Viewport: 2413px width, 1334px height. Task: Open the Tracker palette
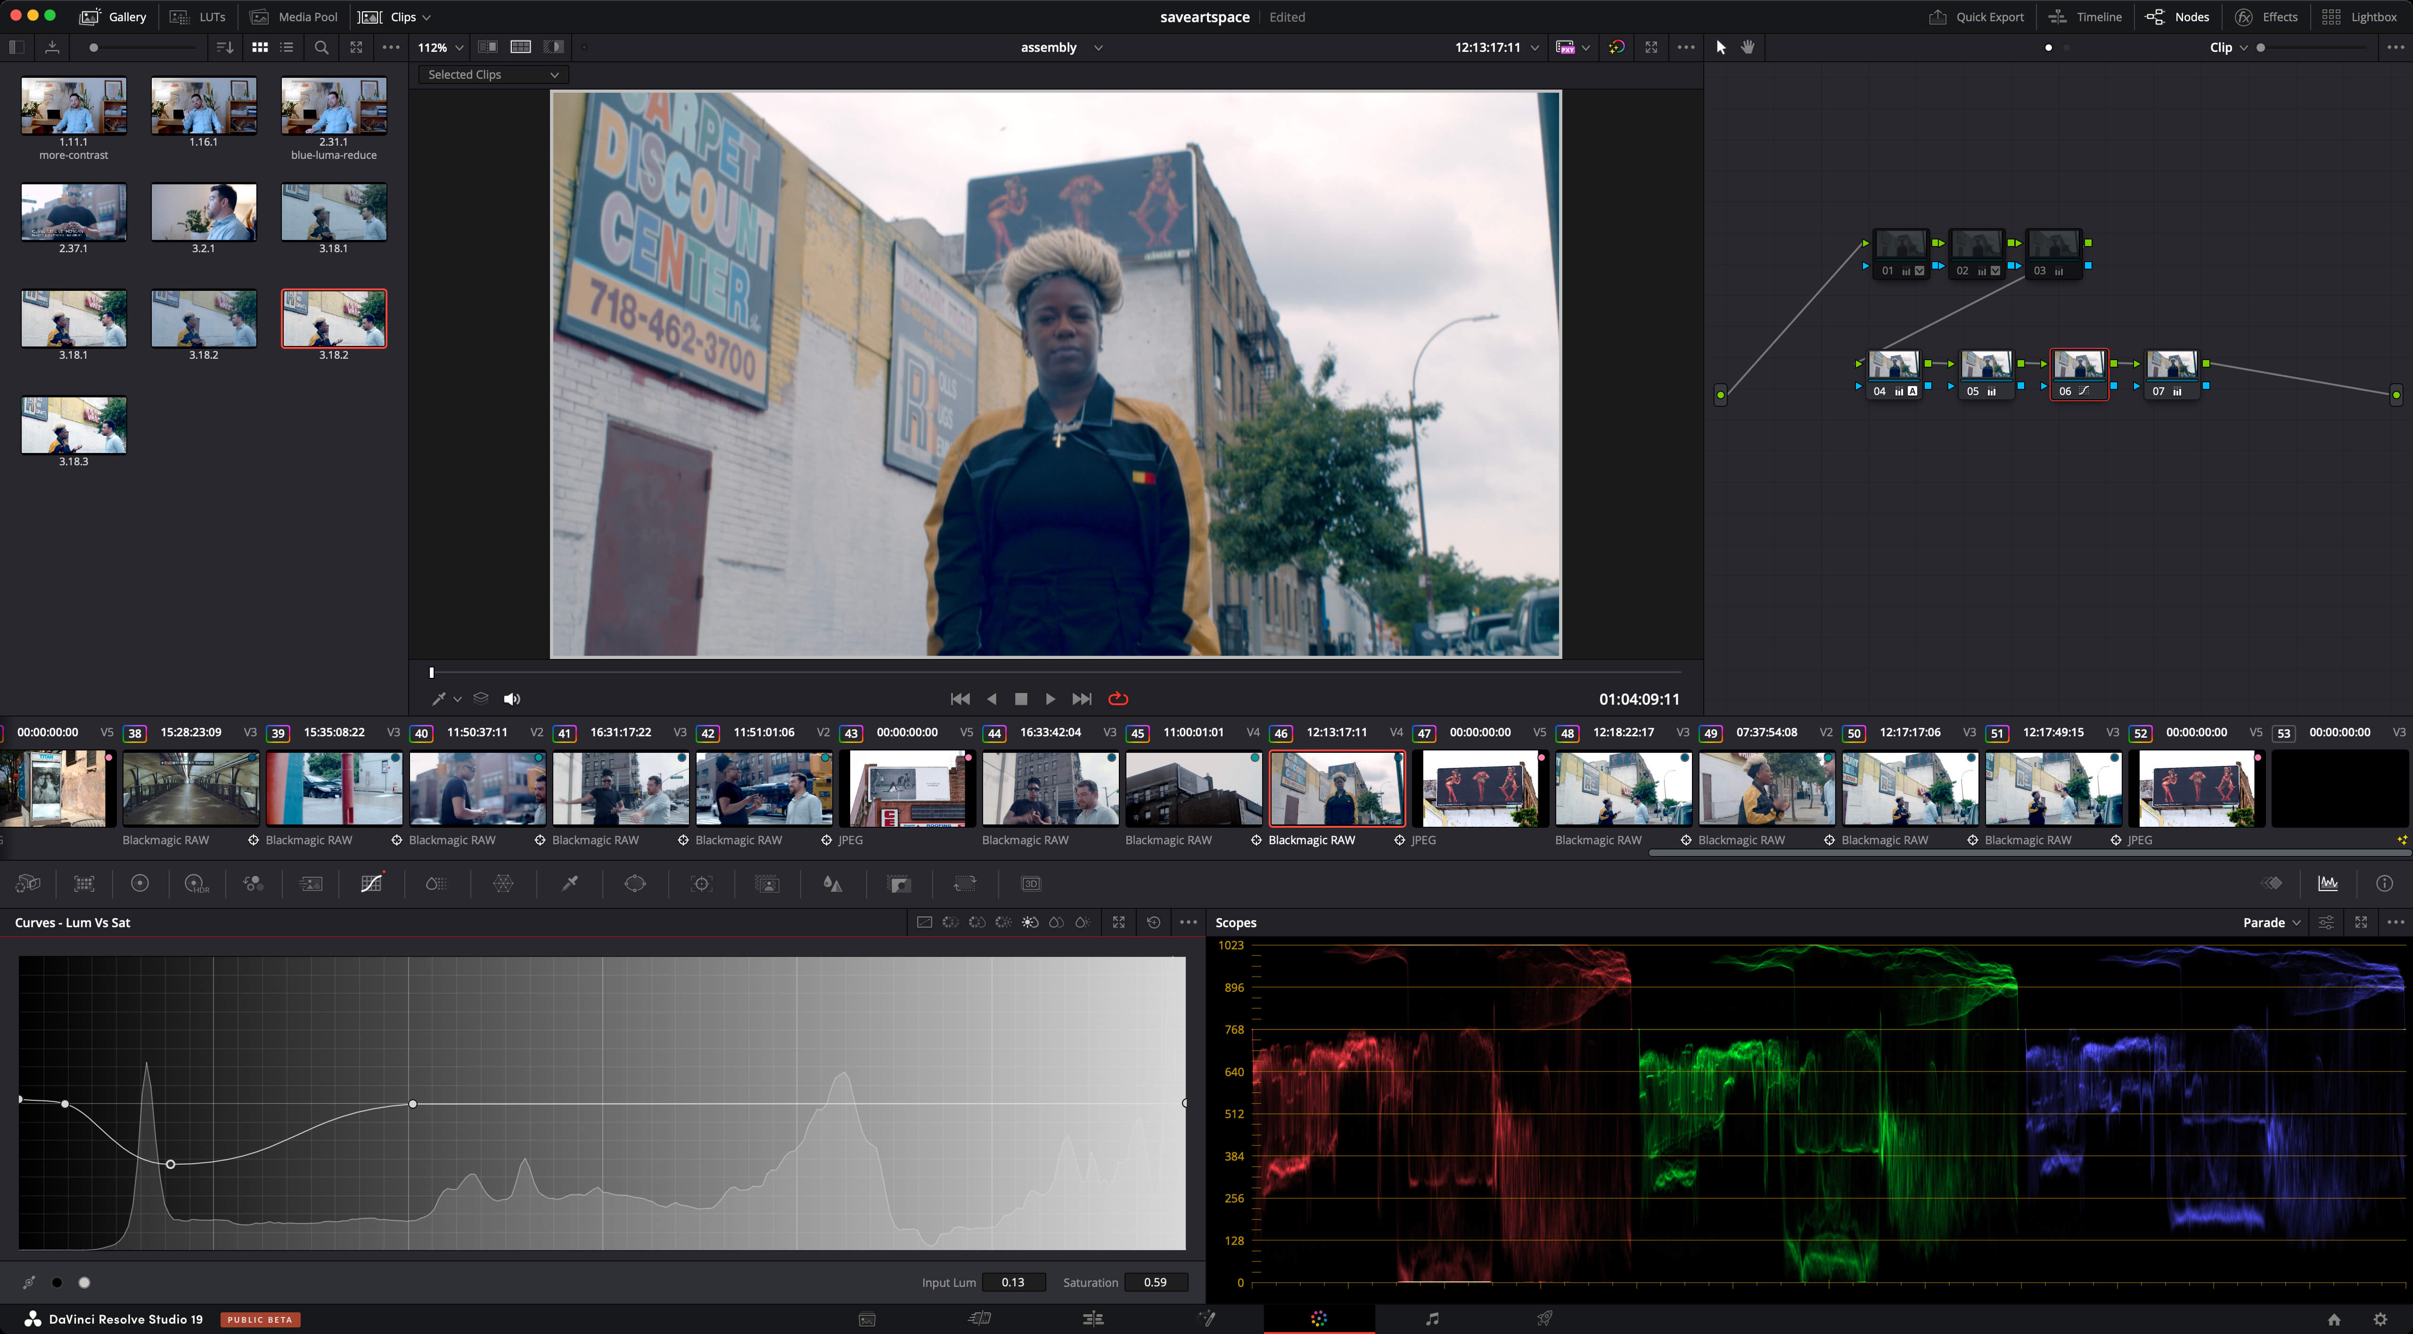(701, 883)
